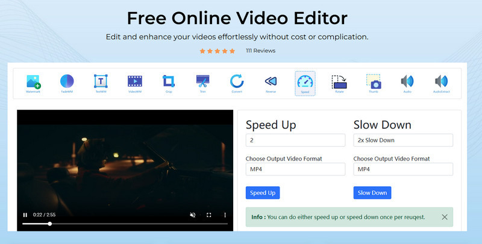The image size is (482, 244).
Task: Select the Convert tool
Action: click(x=237, y=84)
